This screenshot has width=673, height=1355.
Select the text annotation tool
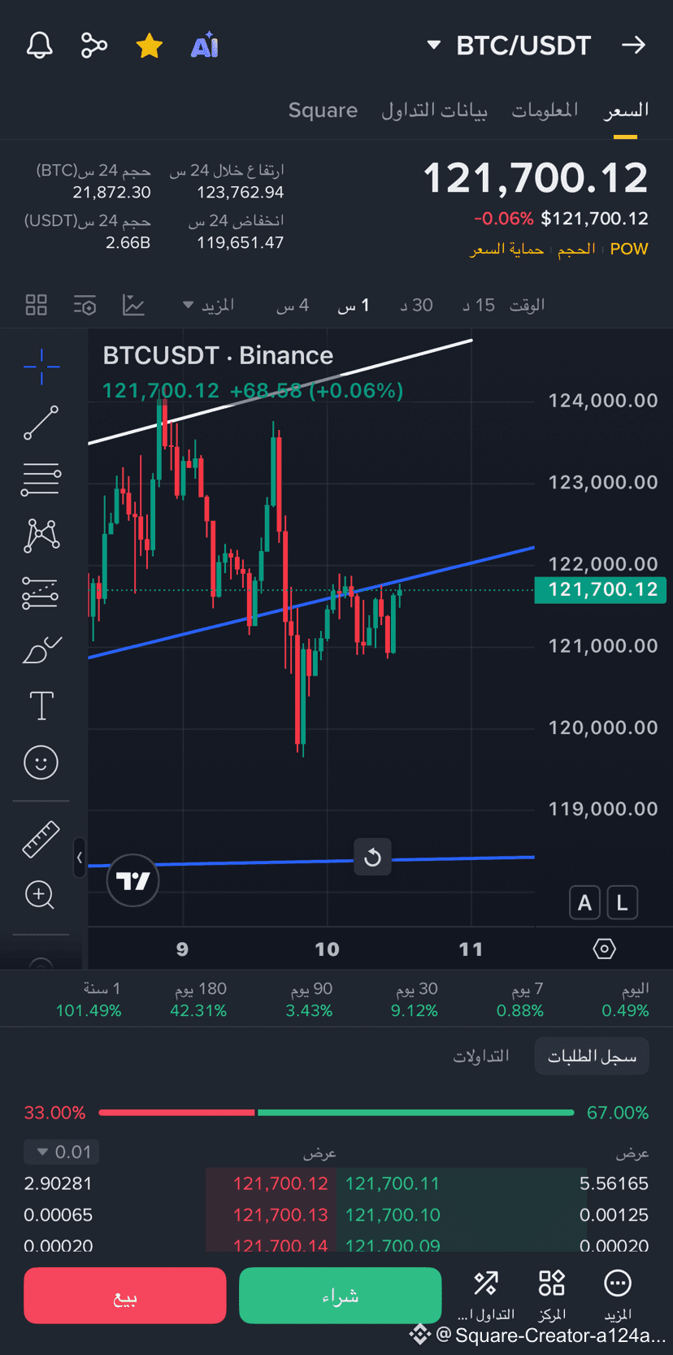coord(41,706)
